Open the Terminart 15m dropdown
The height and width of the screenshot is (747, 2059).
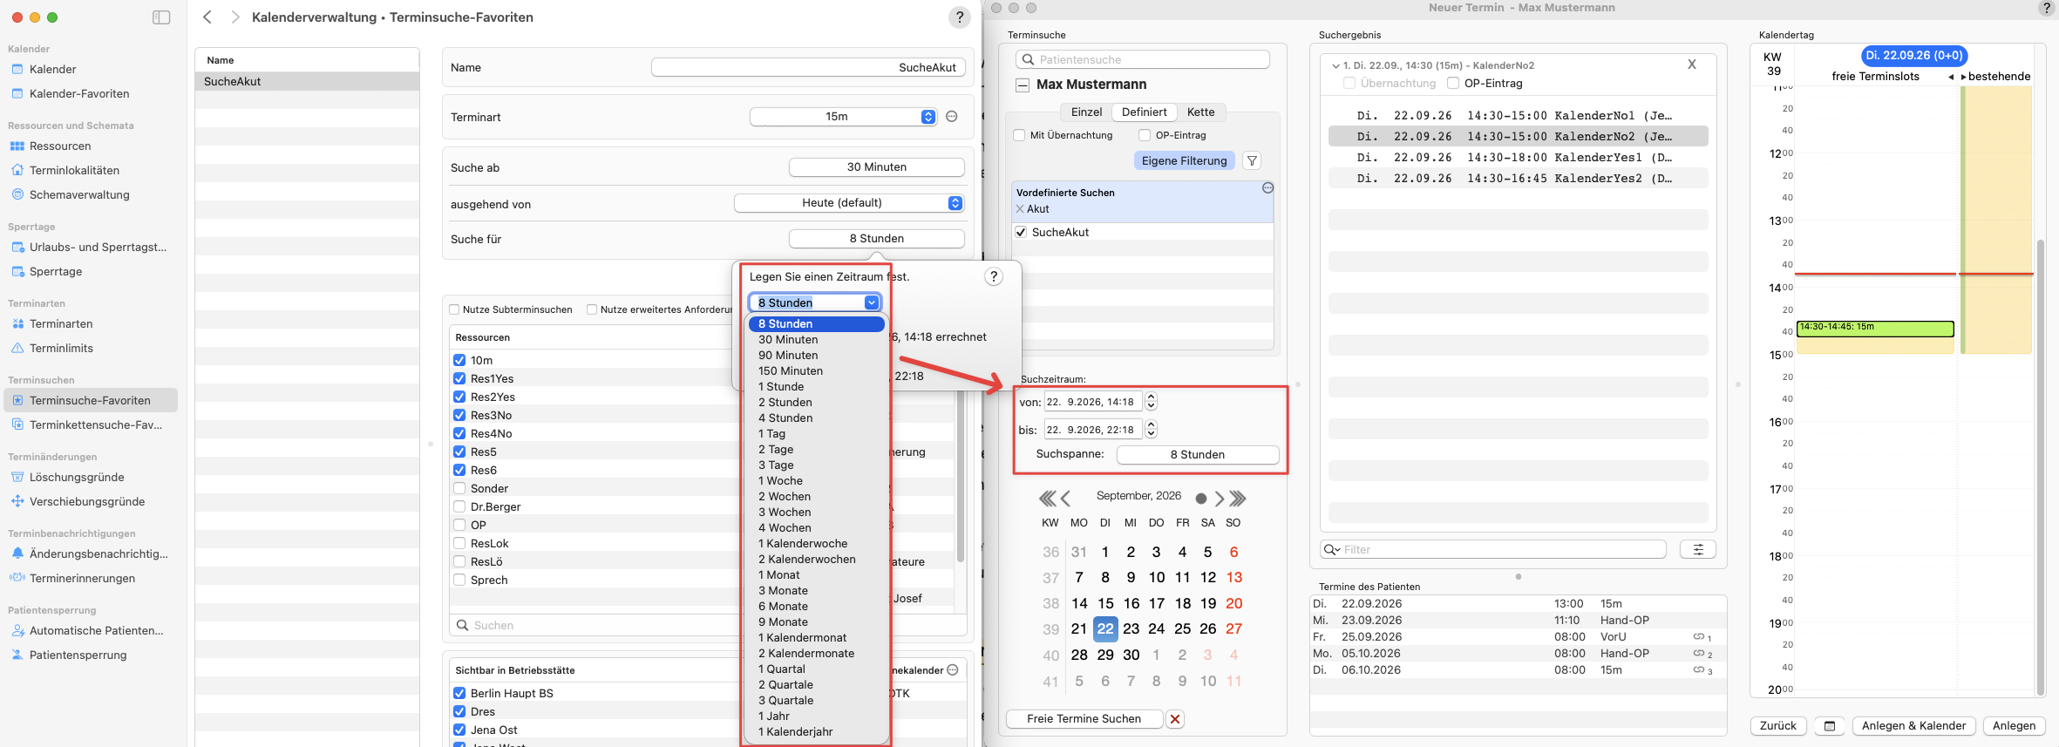coord(843,117)
